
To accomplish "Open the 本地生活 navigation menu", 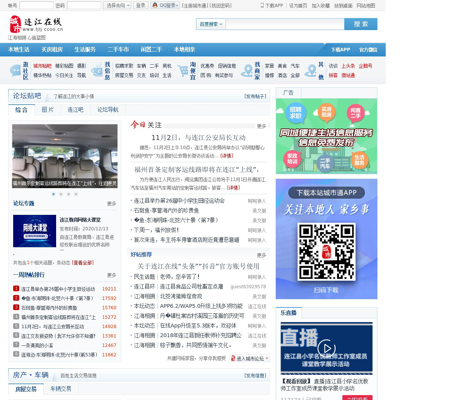I will [x=19, y=50].
